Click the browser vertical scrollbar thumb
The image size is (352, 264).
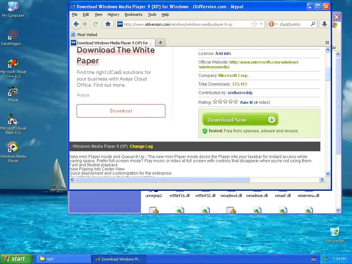[x=328, y=74]
